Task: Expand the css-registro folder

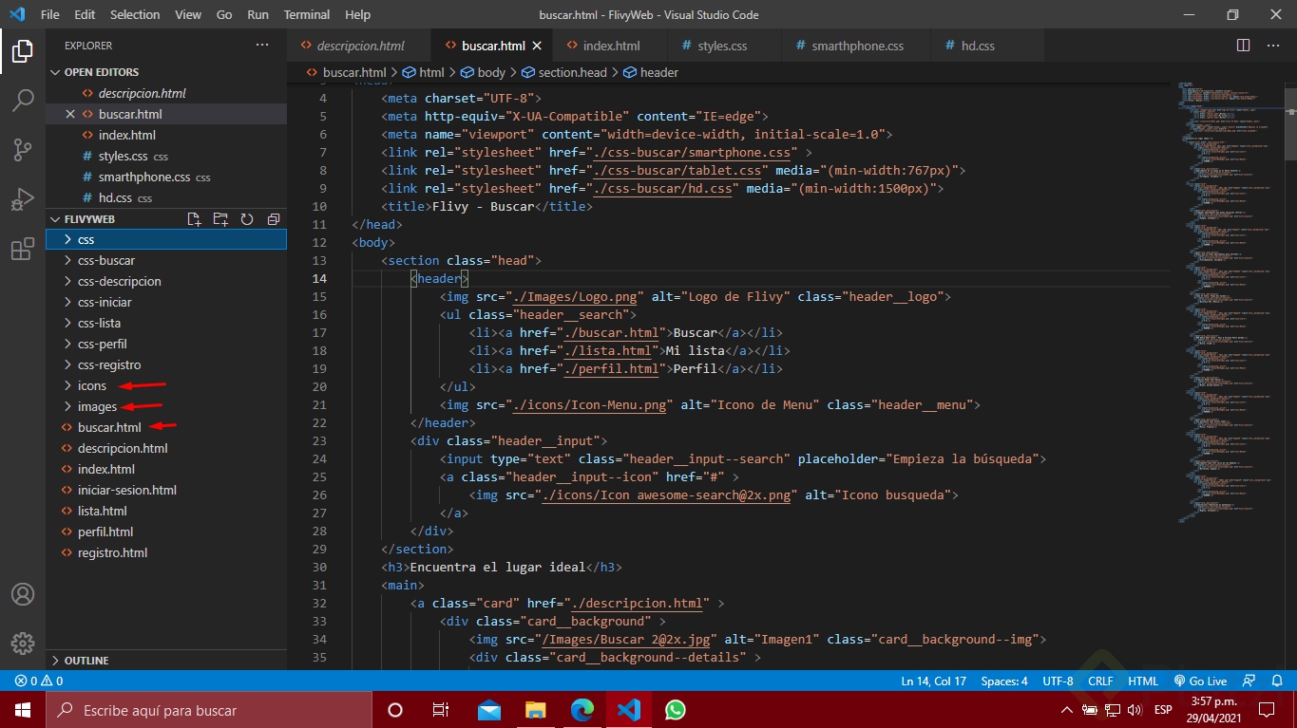Action: click(166, 364)
